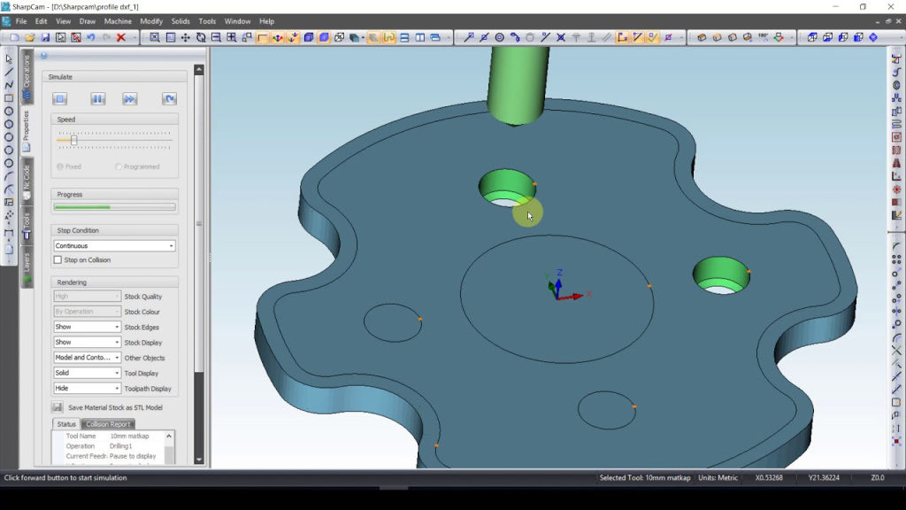Open the Toolpath Display dropdown
The image size is (906, 510).
click(x=87, y=389)
